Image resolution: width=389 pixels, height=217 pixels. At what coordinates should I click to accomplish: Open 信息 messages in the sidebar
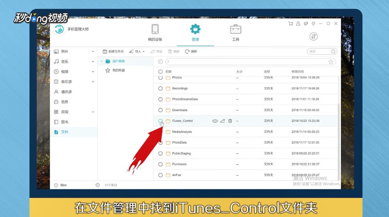click(64, 101)
